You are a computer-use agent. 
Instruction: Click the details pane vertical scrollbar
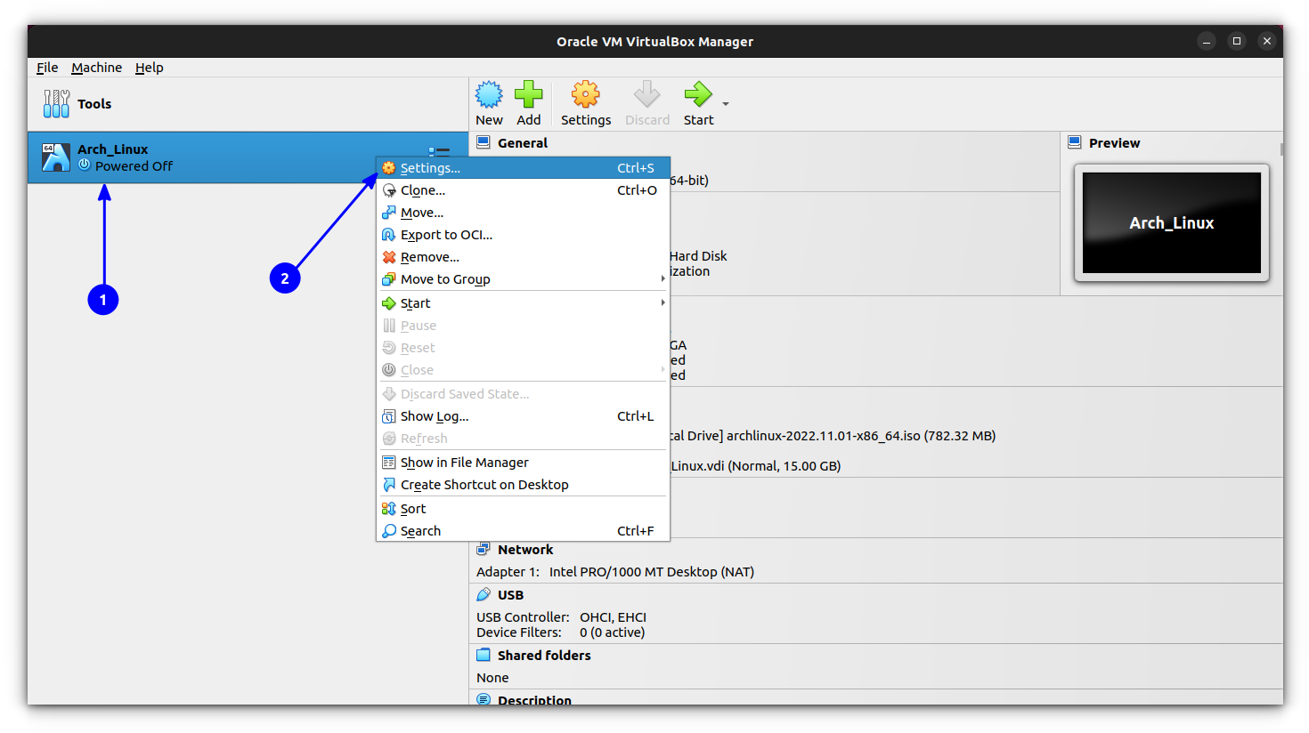[1281, 149]
